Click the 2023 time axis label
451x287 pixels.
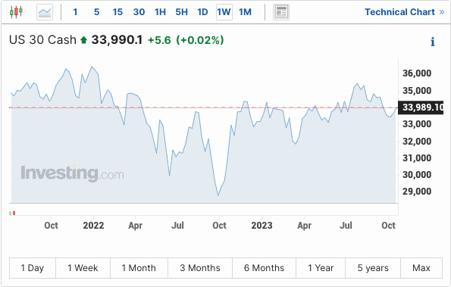pyautogui.click(x=262, y=226)
